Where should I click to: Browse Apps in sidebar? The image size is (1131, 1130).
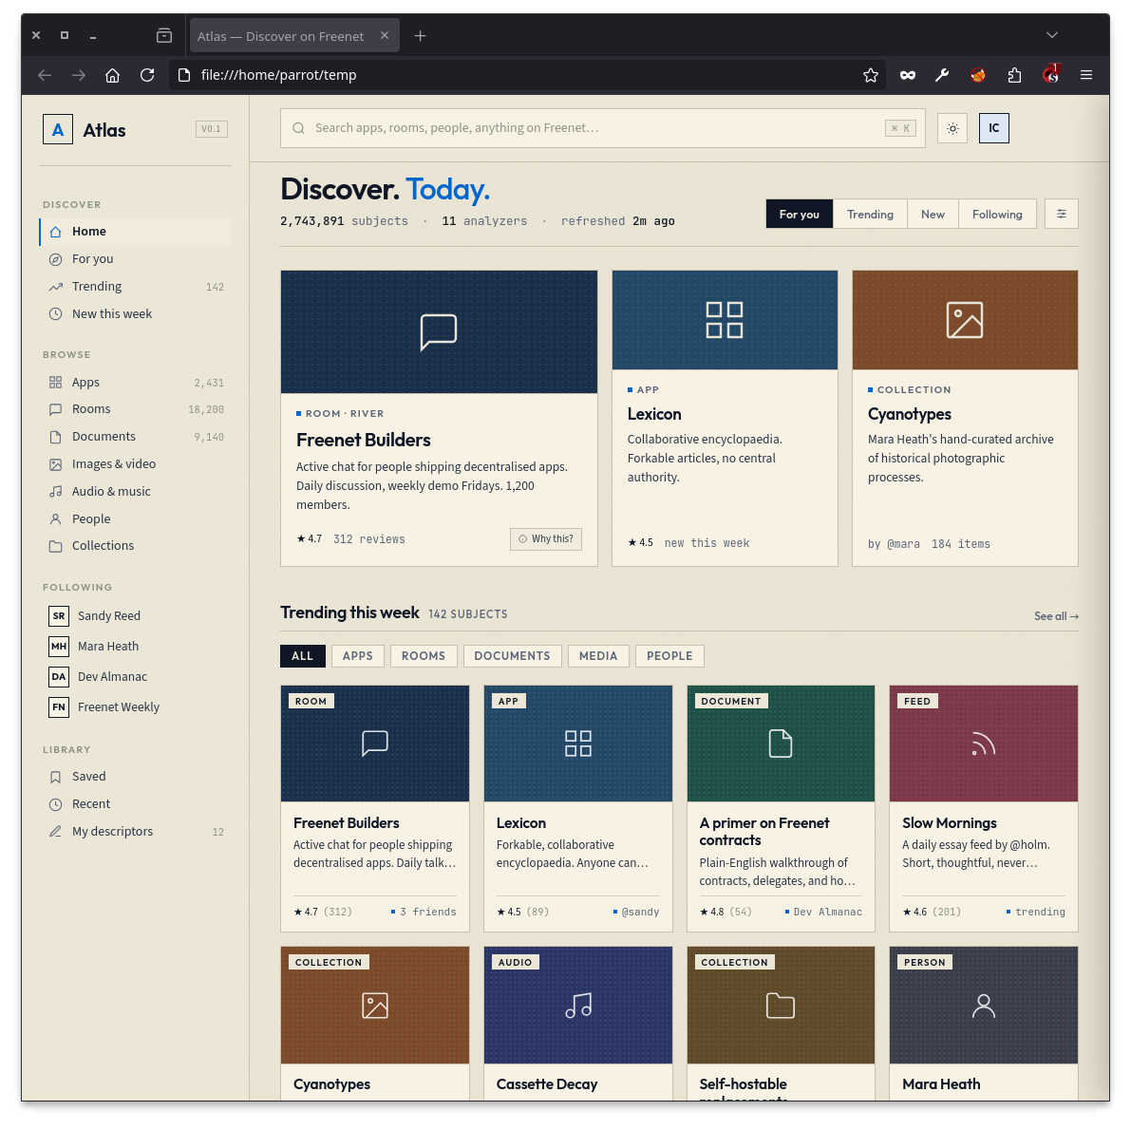pyautogui.click(x=136, y=382)
